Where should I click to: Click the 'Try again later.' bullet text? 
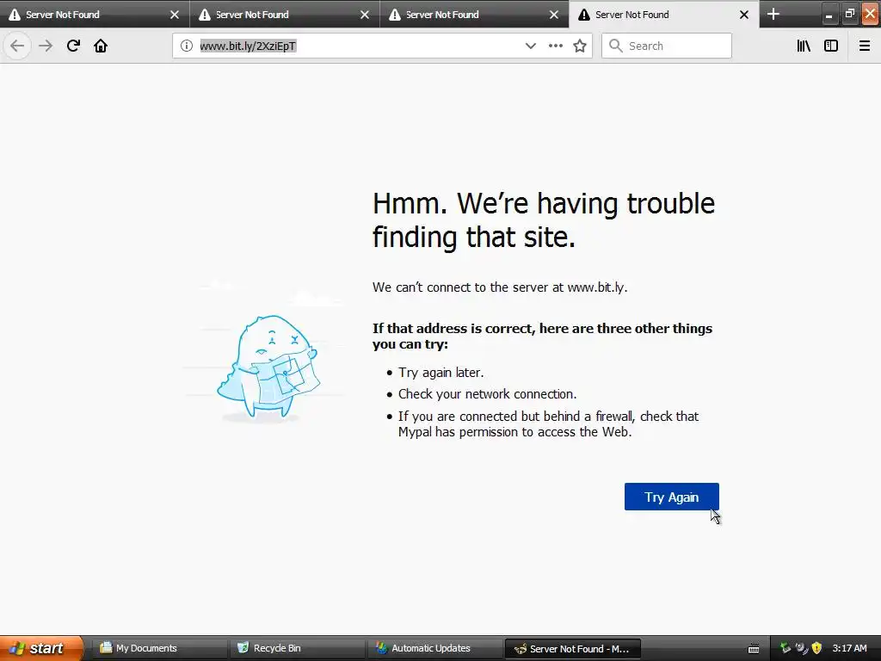441,373
